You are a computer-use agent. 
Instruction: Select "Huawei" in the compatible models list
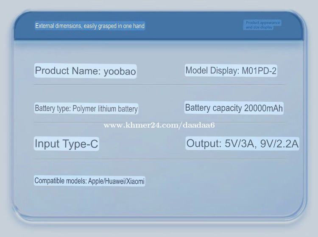pos(114,181)
